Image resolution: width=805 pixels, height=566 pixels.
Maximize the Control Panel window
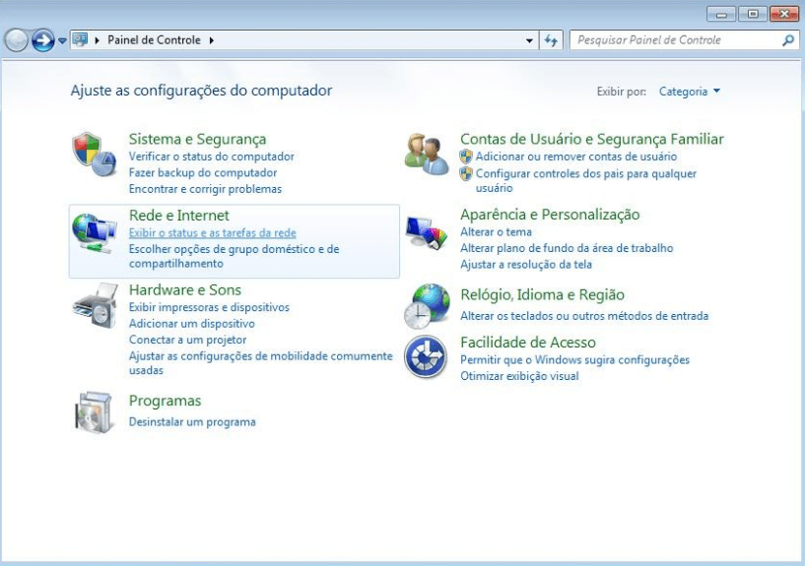pyautogui.click(x=753, y=14)
